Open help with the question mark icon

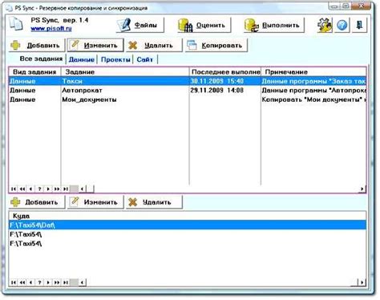coord(342,25)
